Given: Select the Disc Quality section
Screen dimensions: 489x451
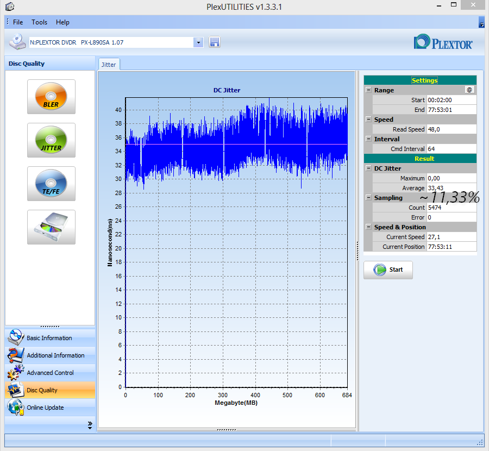Looking at the screenshot, I should (50, 390).
